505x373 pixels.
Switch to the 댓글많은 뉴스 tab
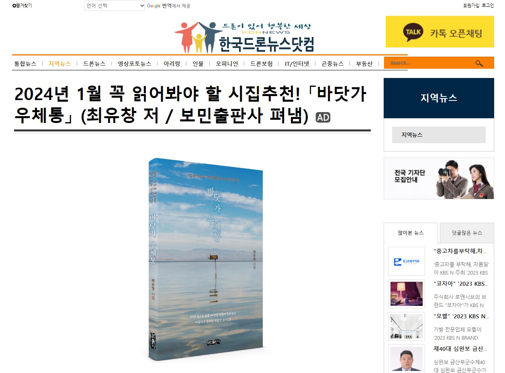(x=467, y=233)
